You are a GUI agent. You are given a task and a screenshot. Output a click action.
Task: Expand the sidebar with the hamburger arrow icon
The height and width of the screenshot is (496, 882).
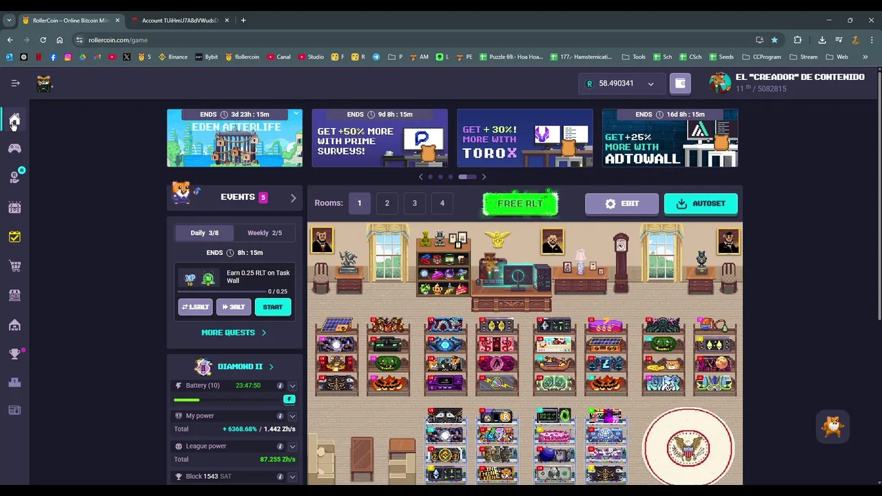point(15,83)
